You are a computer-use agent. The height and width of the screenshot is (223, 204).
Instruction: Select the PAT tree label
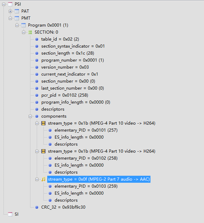[25, 11]
